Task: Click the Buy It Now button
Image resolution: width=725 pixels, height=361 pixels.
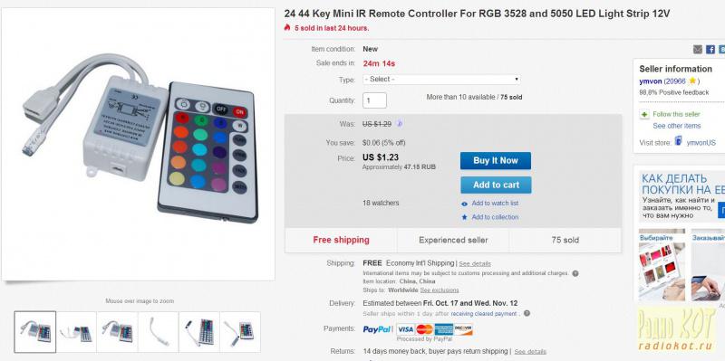Action: click(x=496, y=161)
